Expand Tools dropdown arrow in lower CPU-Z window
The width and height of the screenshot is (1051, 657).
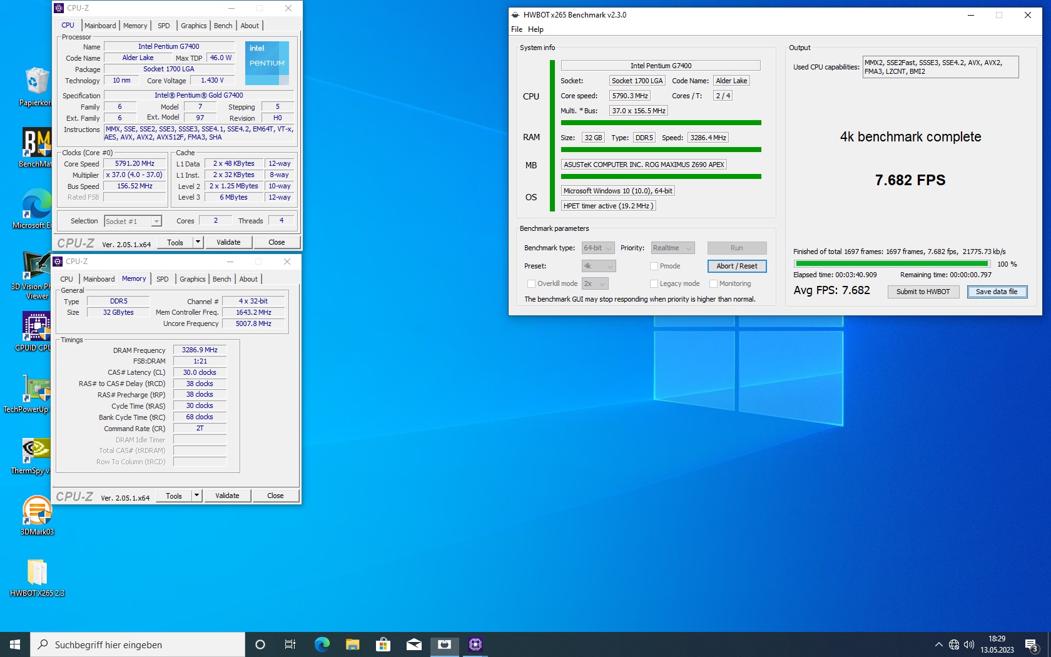[197, 496]
